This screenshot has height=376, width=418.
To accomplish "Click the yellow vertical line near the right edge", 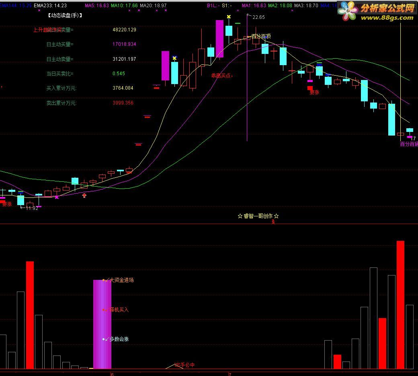I will (400, 82).
